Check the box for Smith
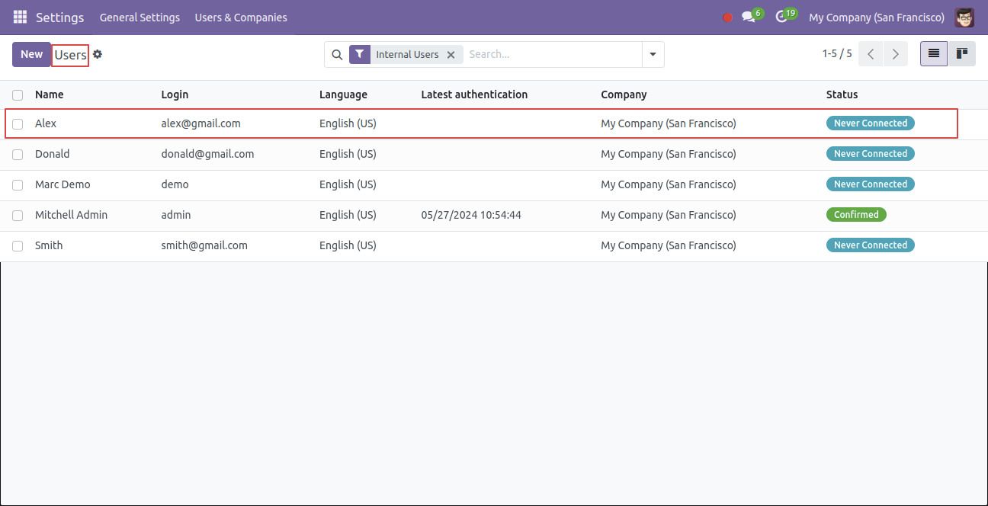The width and height of the screenshot is (988, 506). coord(18,246)
